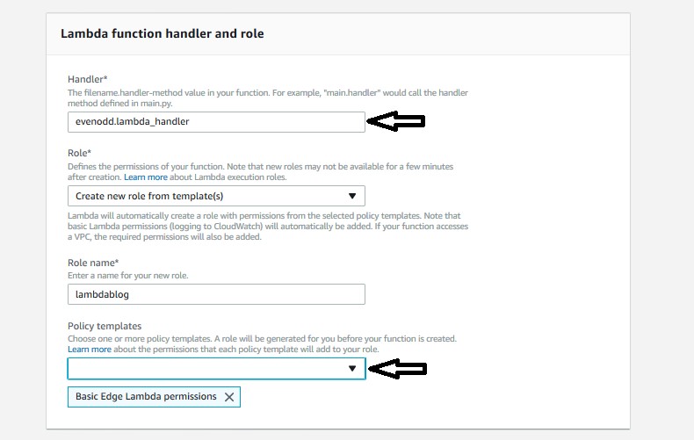Expand the Policy templates dropdown arrow
The width and height of the screenshot is (694, 440).
point(352,368)
